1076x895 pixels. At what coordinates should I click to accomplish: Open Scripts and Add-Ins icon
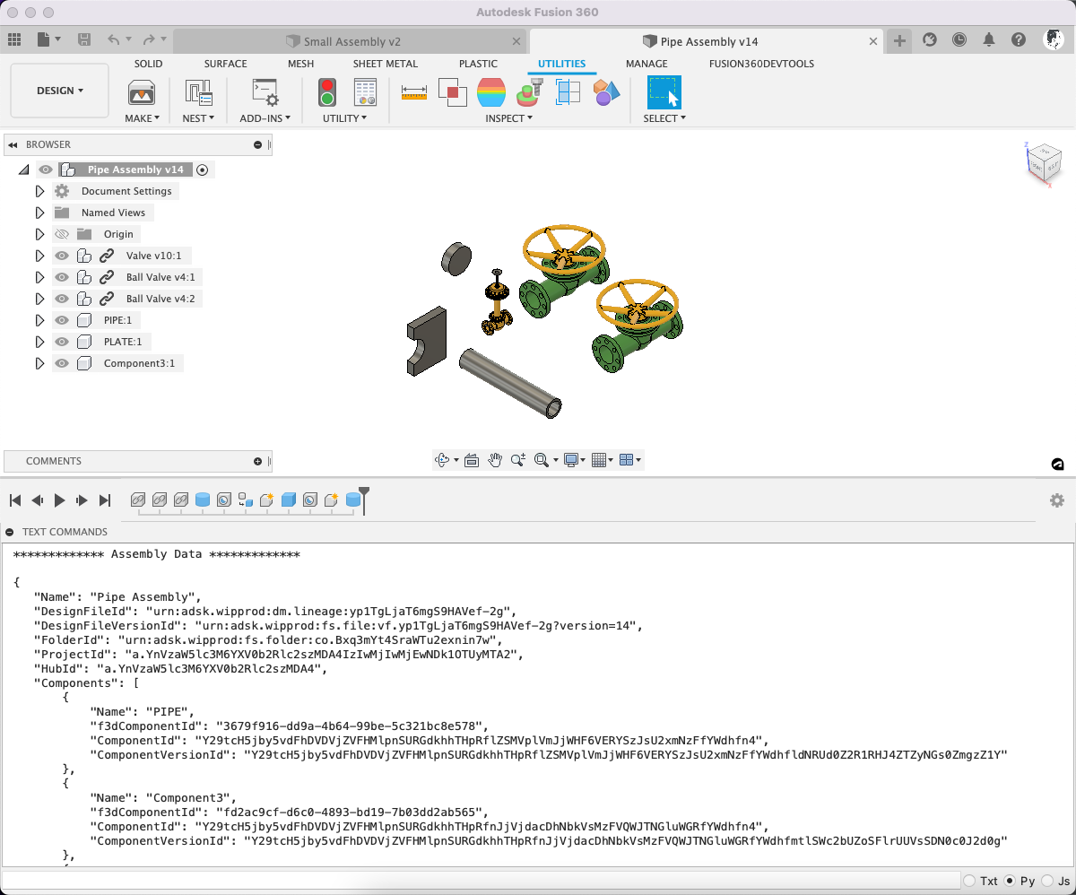click(265, 92)
